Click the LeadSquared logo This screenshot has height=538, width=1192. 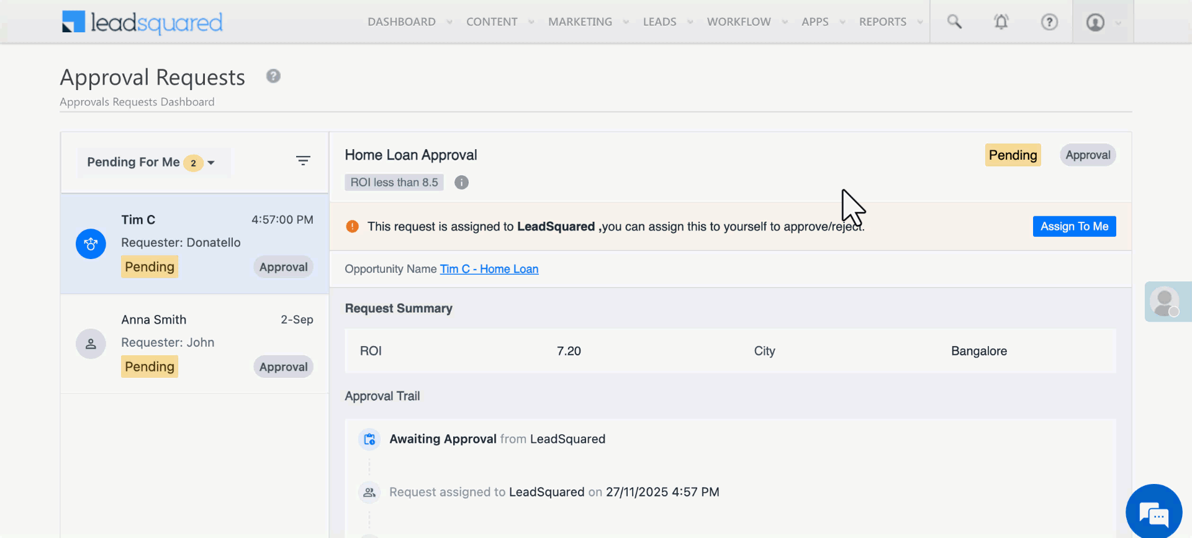(x=142, y=22)
